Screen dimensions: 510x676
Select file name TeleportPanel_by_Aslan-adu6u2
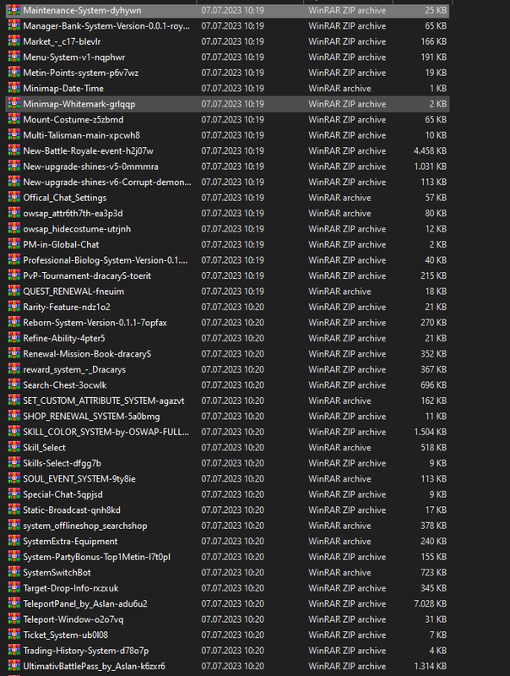point(85,603)
